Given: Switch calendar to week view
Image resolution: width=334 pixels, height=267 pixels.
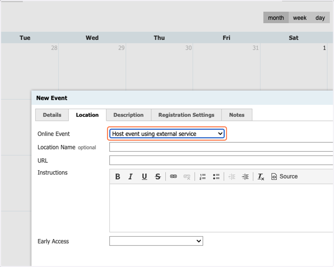Looking at the screenshot, I should pos(300,18).
